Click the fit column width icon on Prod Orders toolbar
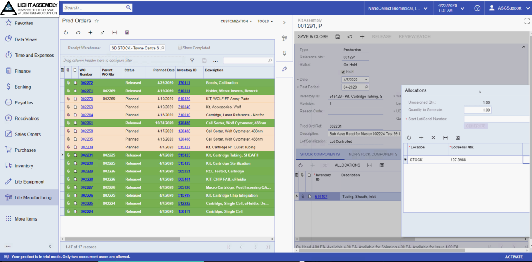Viewport: 532px width, 262px height. point(114,32)
